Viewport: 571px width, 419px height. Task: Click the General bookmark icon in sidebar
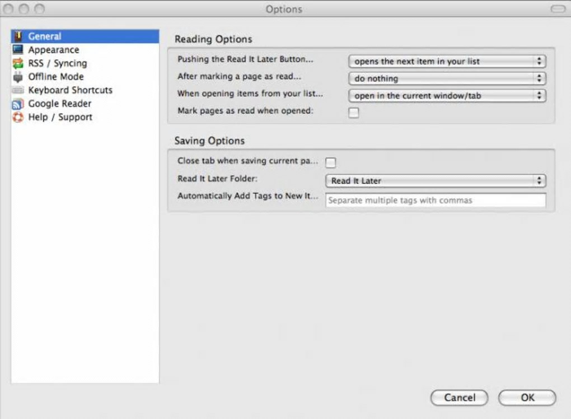(18, 36)
